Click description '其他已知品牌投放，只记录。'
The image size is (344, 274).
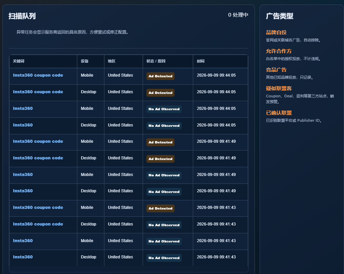pyautogui.click(x=289, y=77)
